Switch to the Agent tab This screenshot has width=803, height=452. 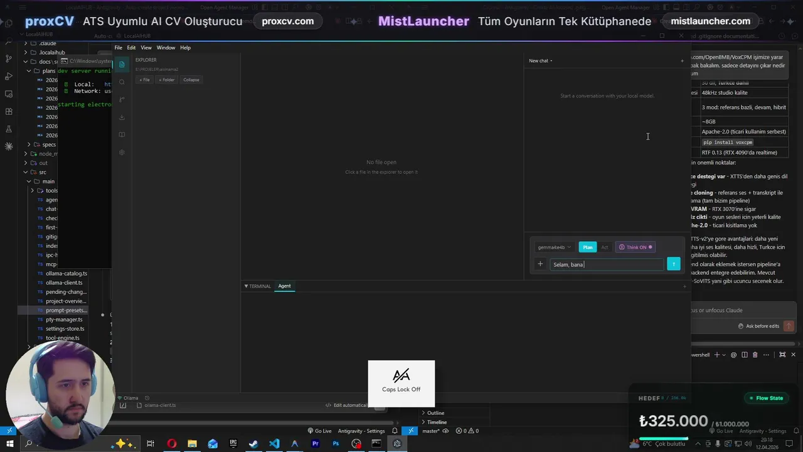(x=284, y=286)
